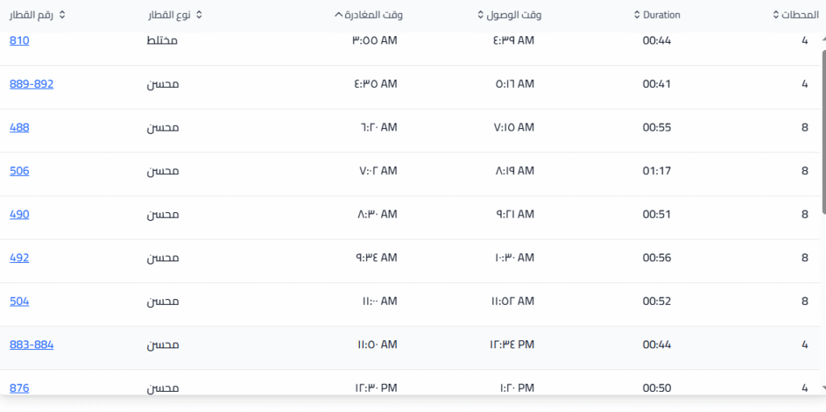The image size is (826, 412).
Task: Open train 504 link
Action: coord(19,302)
